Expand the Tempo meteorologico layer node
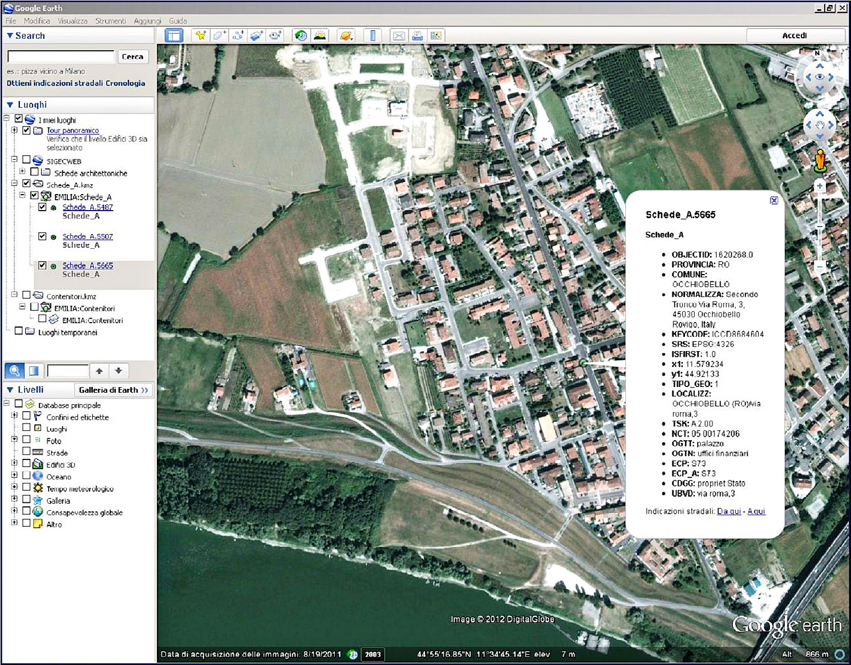Viewport: 851px width, 665px height. (14, 487)
